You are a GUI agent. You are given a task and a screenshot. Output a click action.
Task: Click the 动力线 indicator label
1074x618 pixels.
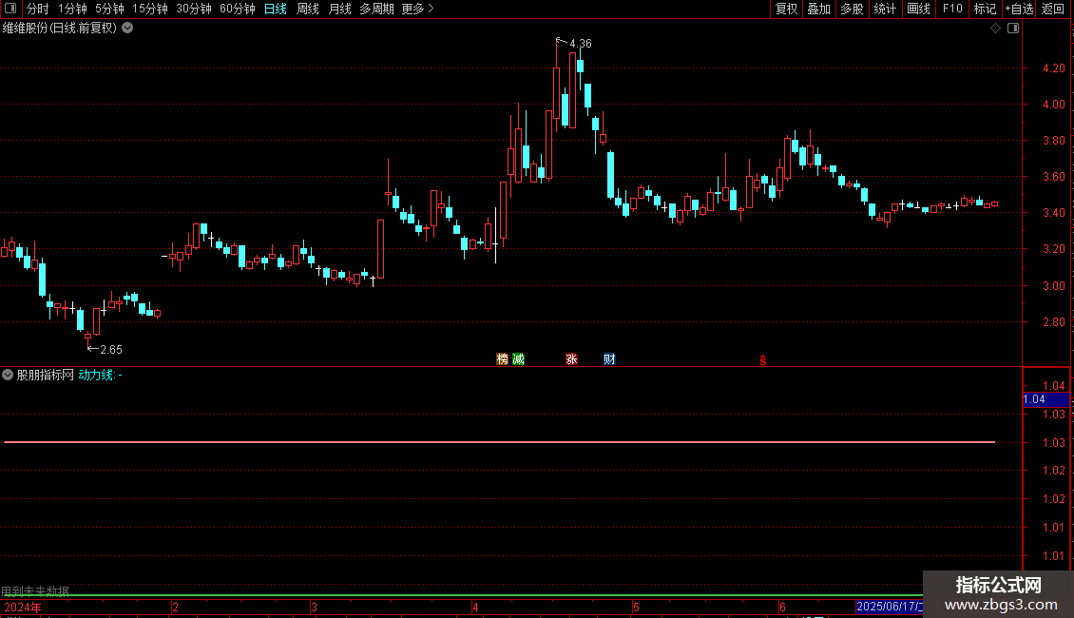click(97, 375)
